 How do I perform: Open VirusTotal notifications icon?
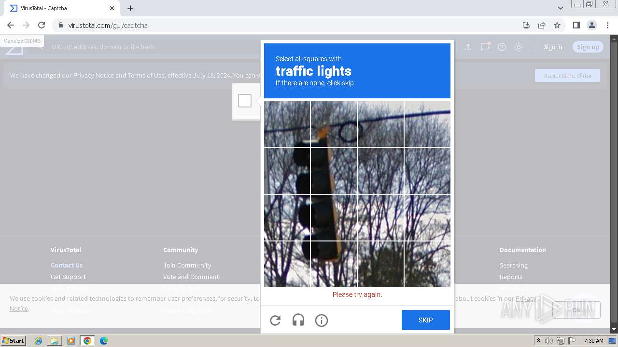pyautogui.click(x=485, y=47)
